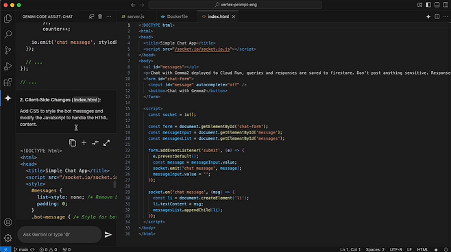Go forward in navigation history
This screenshot has height=252, width=451.
(x=142, y=5)
